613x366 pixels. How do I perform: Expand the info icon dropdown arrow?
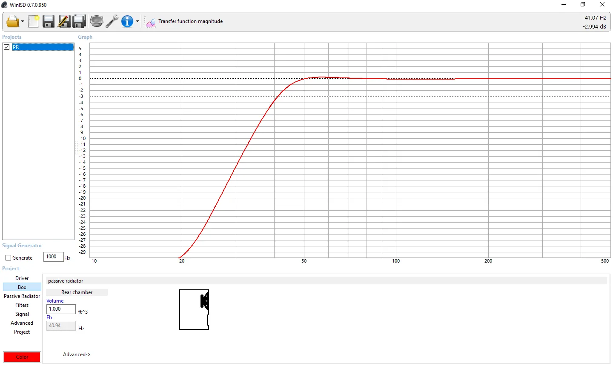[x=137, y=21]
